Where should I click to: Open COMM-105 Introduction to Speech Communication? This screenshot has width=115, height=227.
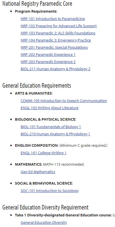pos(64,101)
